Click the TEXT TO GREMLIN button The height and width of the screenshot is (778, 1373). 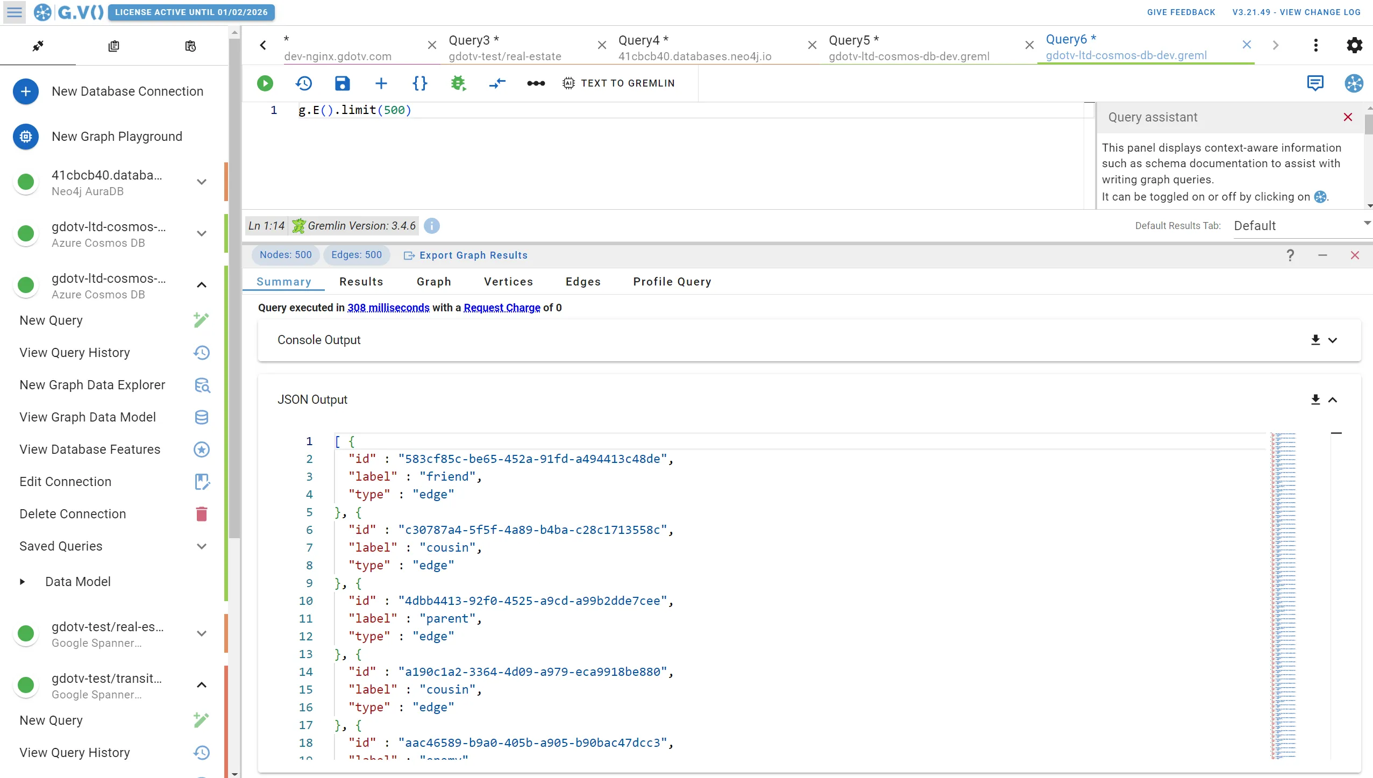tap(618, 83)
